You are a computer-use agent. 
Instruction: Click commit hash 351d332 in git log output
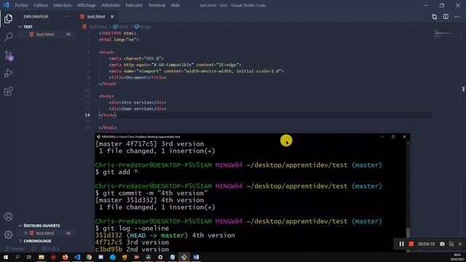tap(108, 236)
